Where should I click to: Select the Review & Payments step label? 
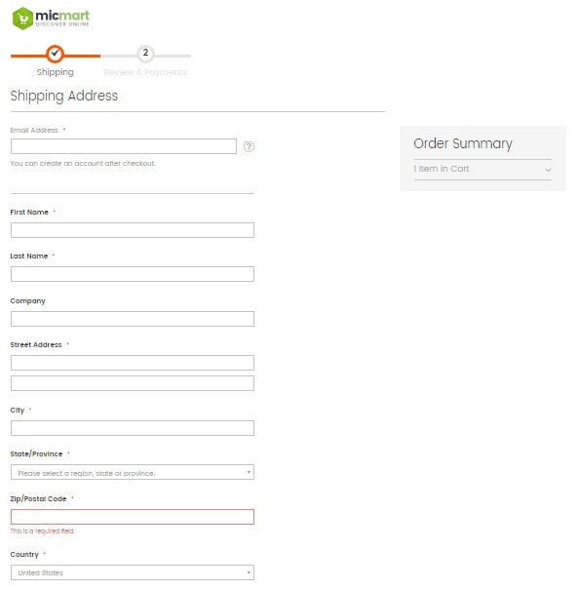tap(145, 72)
